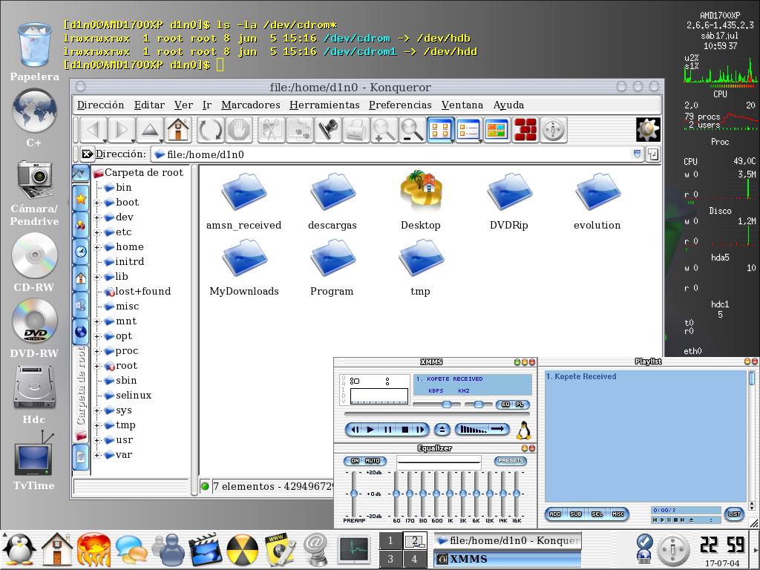
Task: Click playlist MISC button
Action: [x=618, y=514]
